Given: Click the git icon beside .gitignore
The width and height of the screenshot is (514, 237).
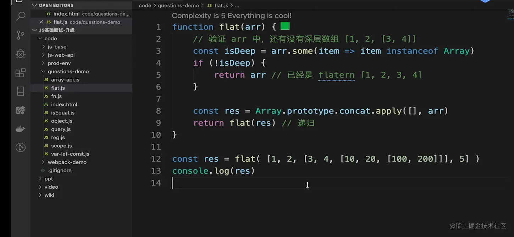Looking at the screenshot, I should [x=43, y=171].
